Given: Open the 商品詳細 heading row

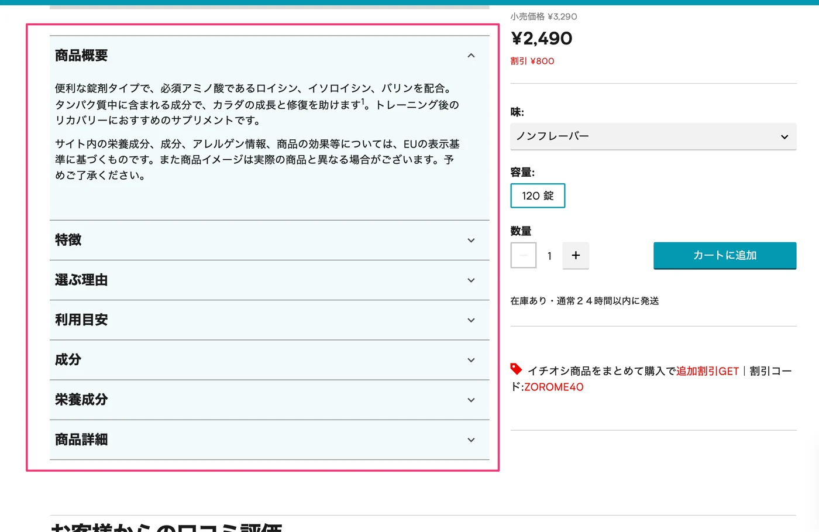Looking at the screenshot, I should (270, 440).
